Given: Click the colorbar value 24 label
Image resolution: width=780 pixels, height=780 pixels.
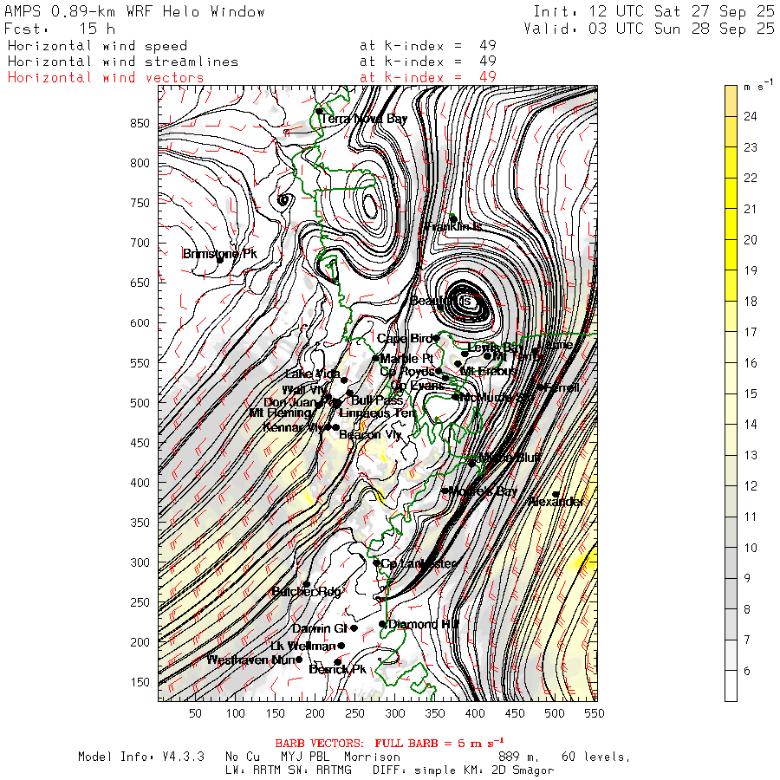Looking at the screenshot, I should [751, 116].
